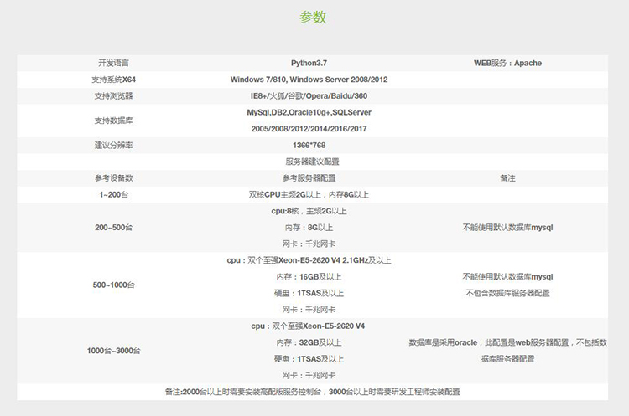Select the WEB服务：Apache text
The height and width of the screenshot is (416, 629).
[507, 63]
